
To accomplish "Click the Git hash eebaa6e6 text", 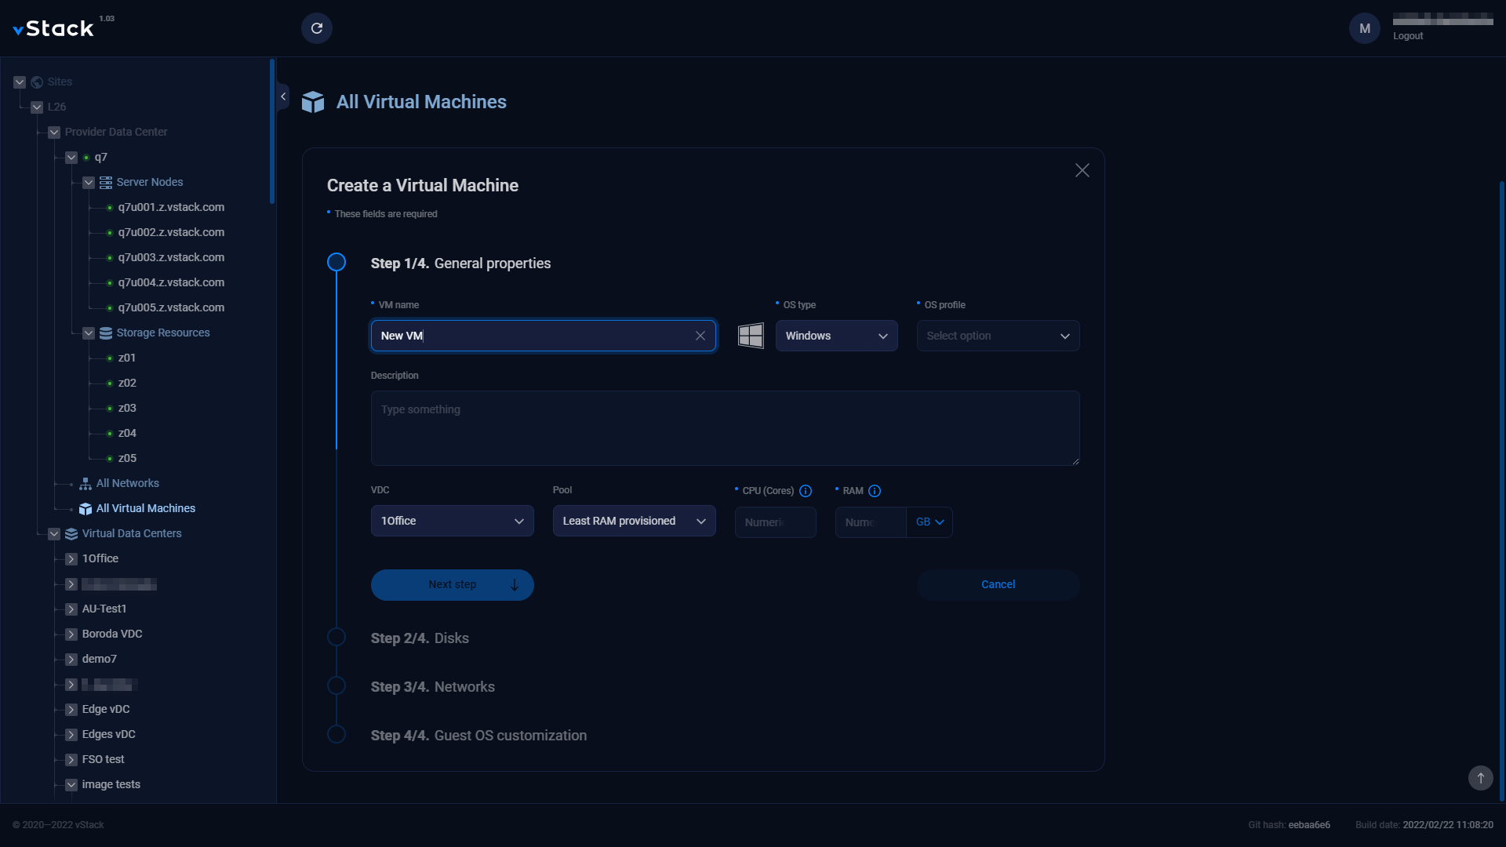I will click(x=1289, y=825).
